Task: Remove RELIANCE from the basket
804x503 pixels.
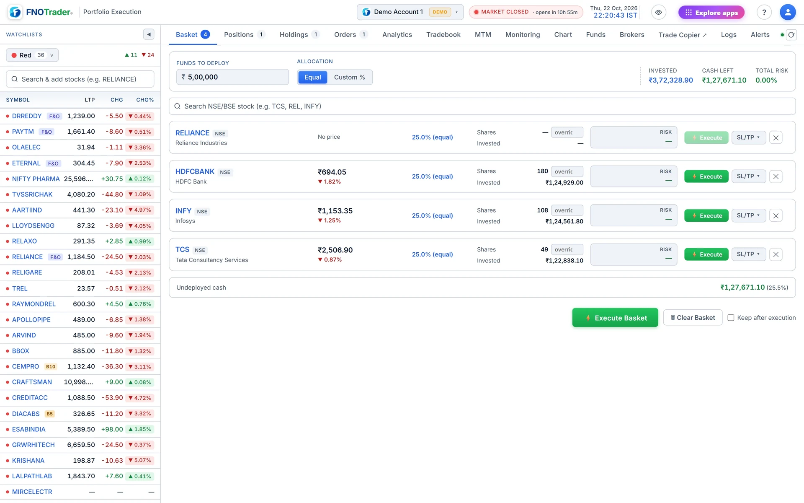Action: (x=776, y=137)
